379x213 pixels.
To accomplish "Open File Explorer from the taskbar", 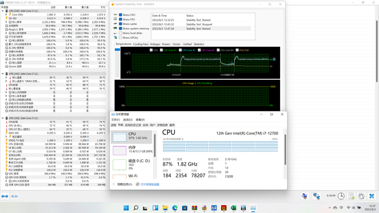I will 165,208.
